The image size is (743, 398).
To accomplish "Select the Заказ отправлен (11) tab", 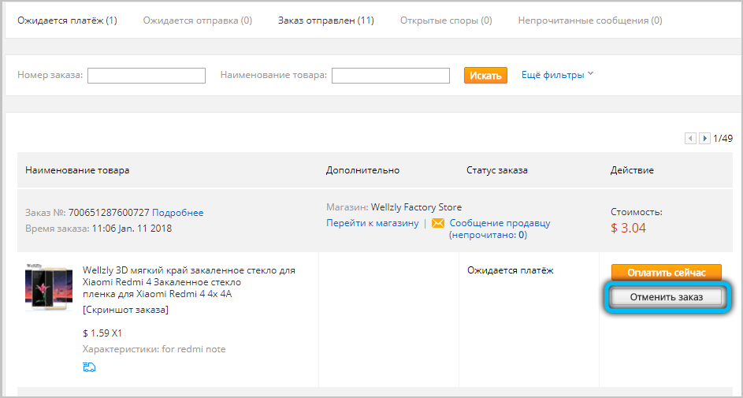I will coord(325,20).
